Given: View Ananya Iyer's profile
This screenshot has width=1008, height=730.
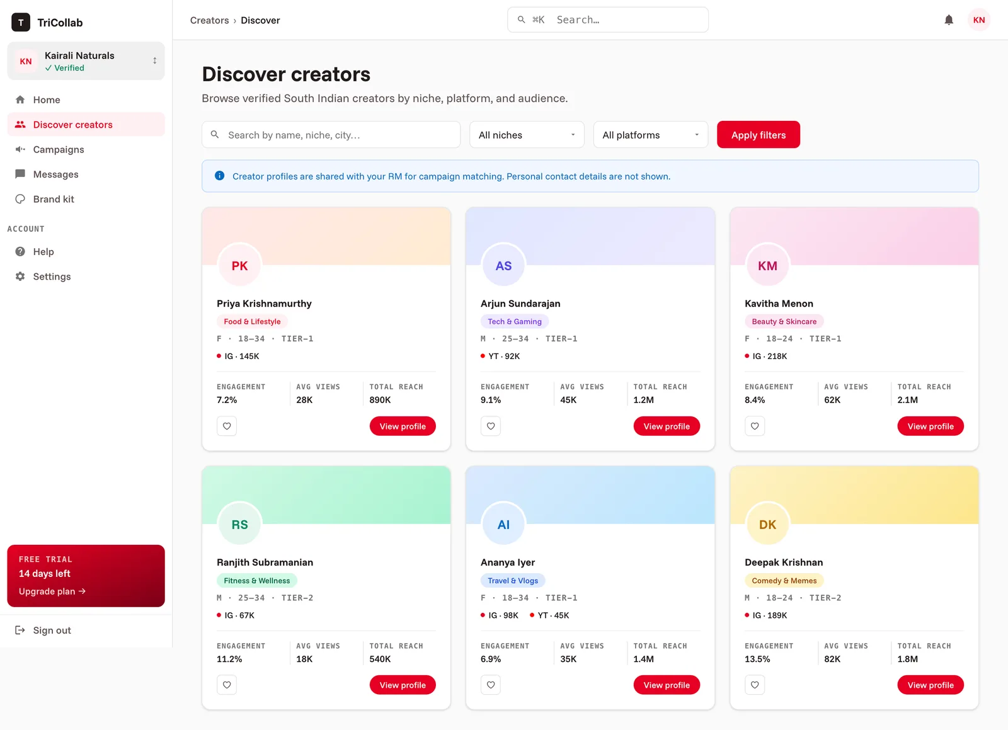Looking at the screenshot, I should pos(667,685).
